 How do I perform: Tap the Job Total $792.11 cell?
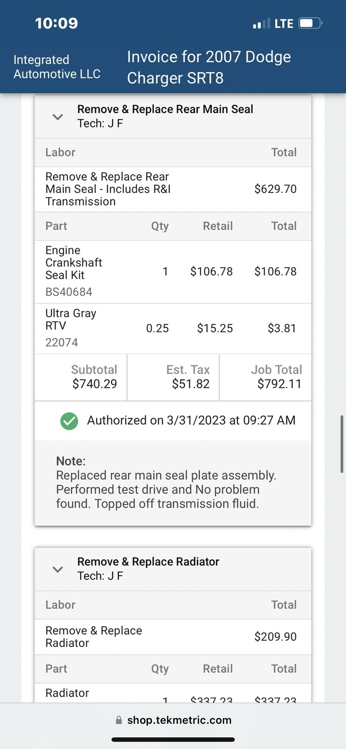pos(266,377)
